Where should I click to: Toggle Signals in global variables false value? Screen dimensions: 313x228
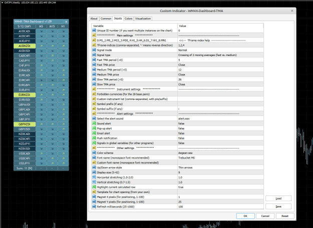[220, 143]
